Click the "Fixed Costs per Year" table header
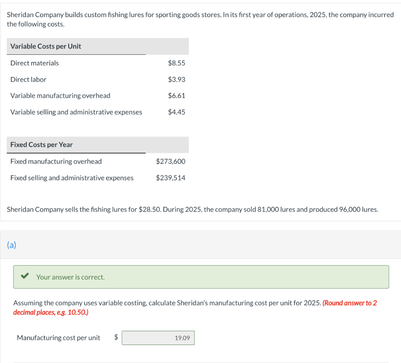The image size is (401, 363). pos(42,144)
